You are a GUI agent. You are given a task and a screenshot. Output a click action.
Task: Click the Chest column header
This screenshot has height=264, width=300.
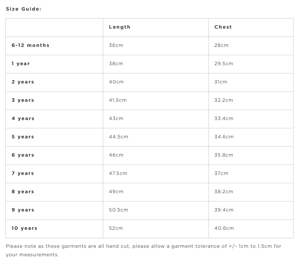pos(223,27)
